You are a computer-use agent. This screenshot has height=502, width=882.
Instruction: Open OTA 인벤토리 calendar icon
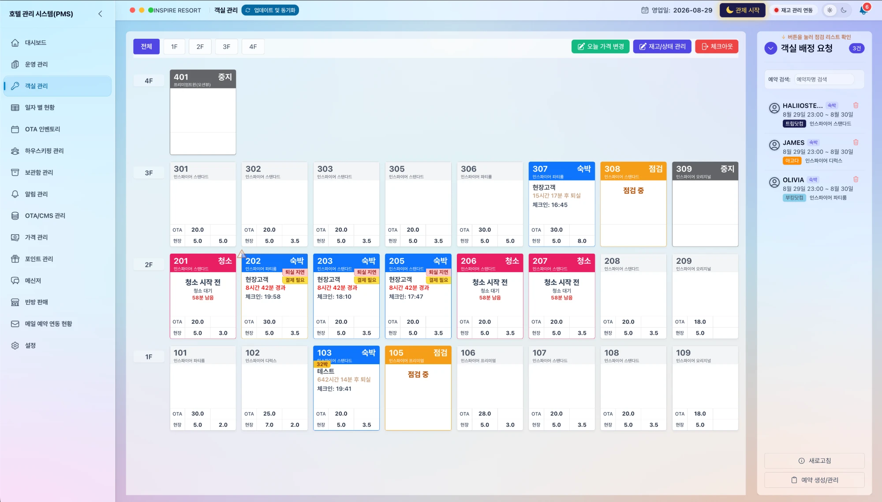coord(15,129)
